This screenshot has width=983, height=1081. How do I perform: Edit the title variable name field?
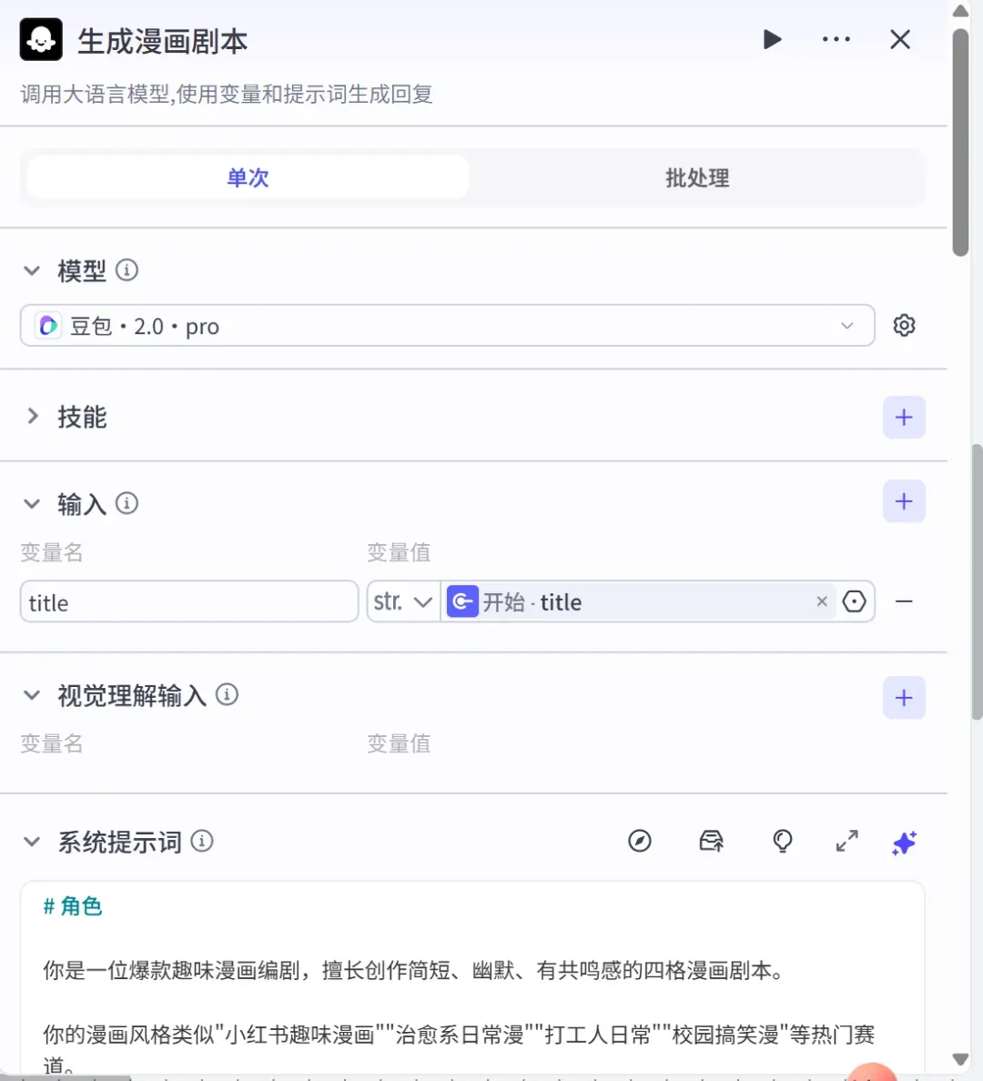coord(189,601)
